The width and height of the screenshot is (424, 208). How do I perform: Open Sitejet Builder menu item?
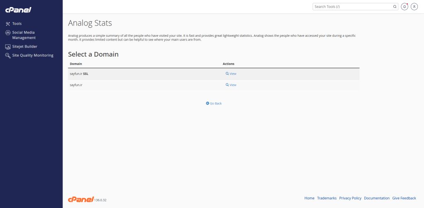(x=24, y=47)
